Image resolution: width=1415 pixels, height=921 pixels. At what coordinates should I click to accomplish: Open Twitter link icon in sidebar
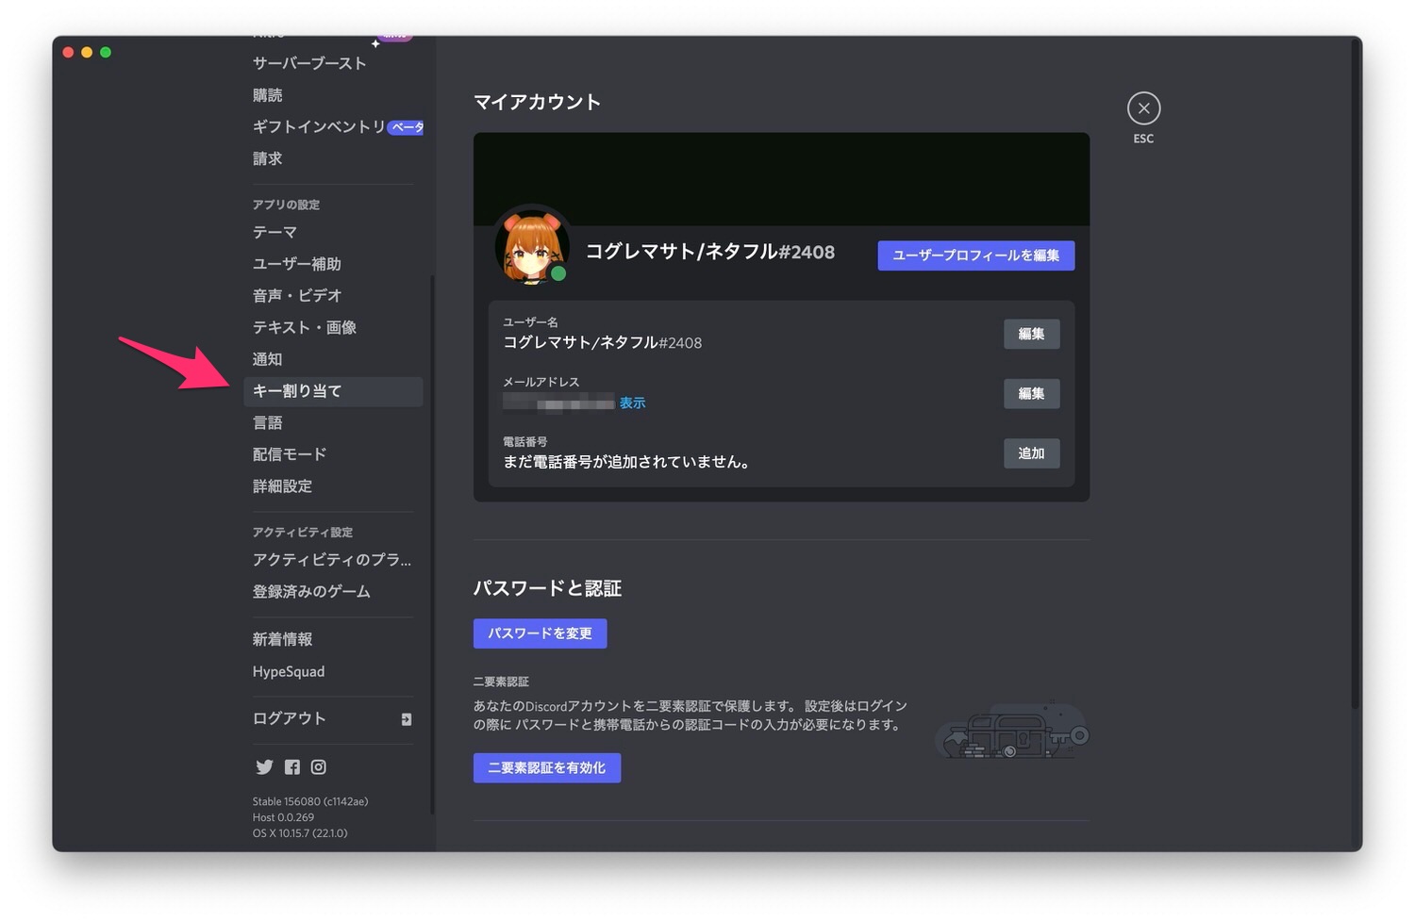264,767
